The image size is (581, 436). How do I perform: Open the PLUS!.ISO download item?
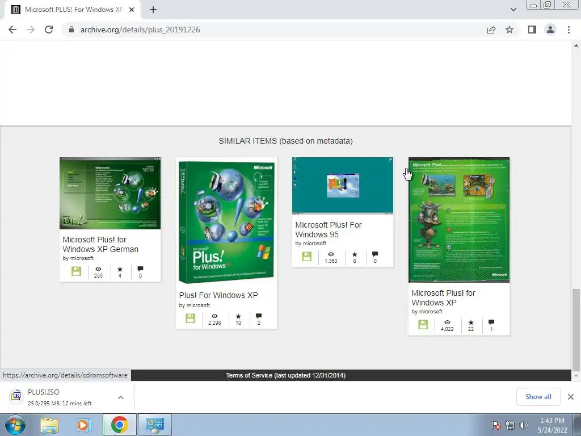pos(59,397)
